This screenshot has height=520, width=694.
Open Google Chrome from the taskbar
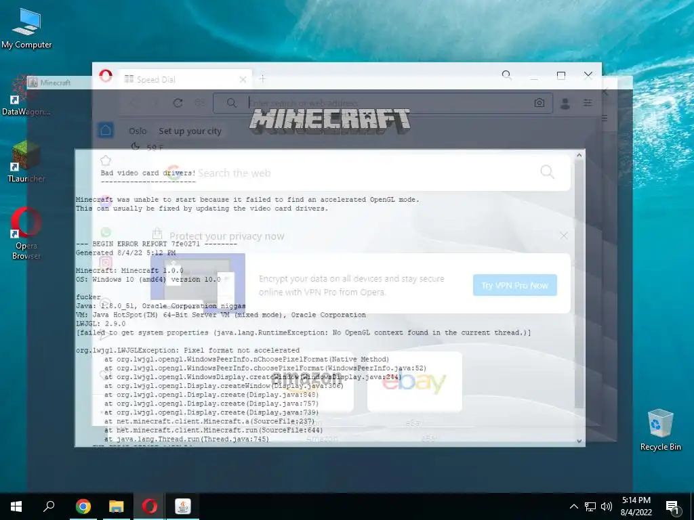(83, 506)
